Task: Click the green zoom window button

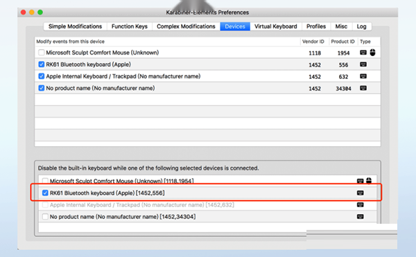Action: (x=40, y=12)
